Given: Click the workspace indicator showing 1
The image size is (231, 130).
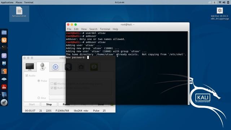Looking at the screenshot, I should (214, 3).
